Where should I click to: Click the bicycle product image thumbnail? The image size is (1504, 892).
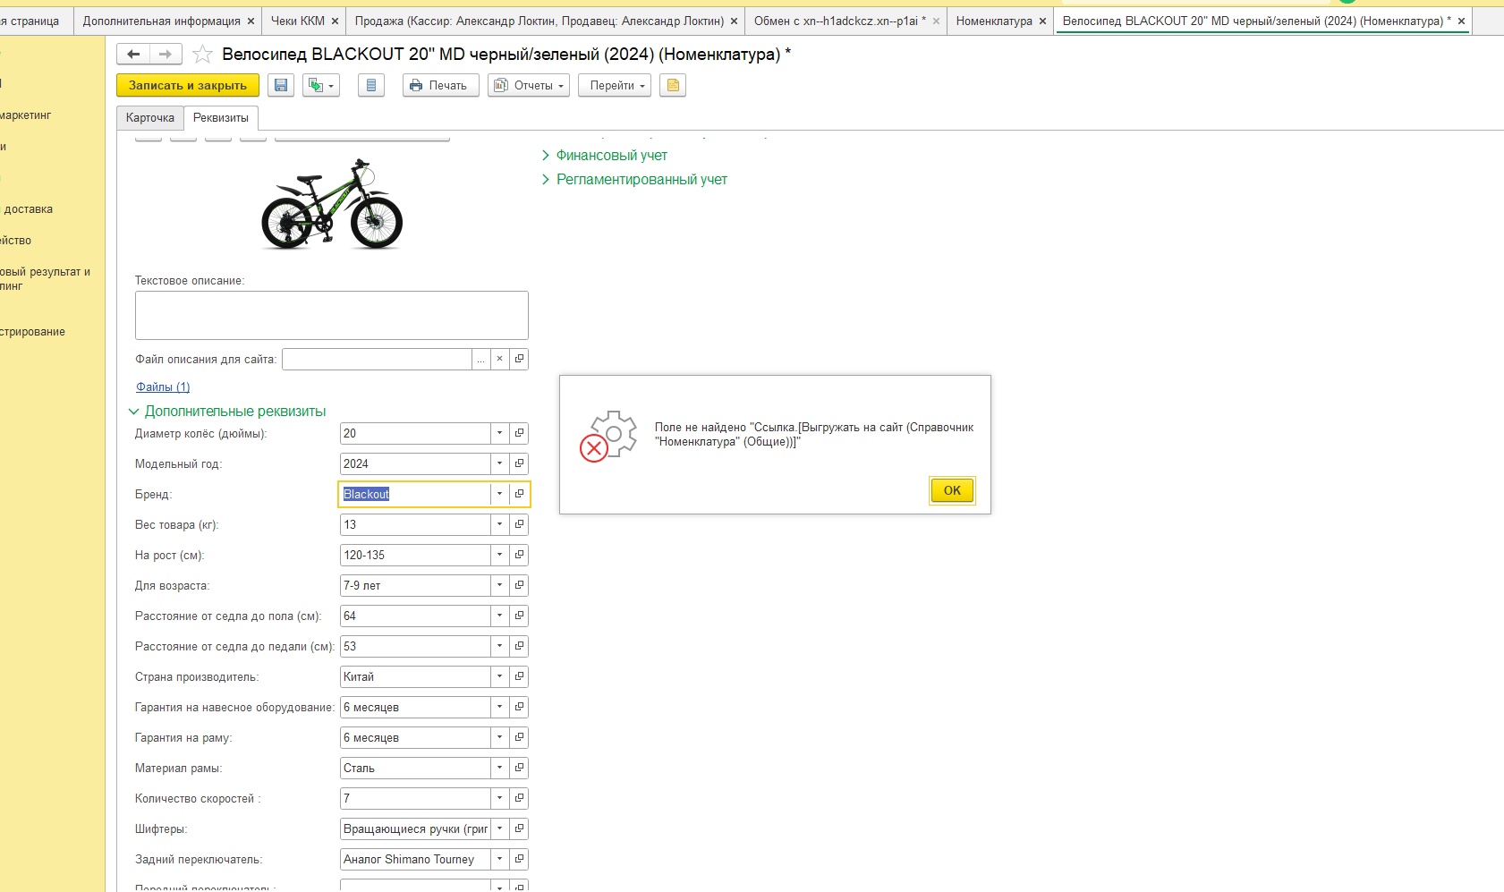pyautogui.click(x=332, y=206)
